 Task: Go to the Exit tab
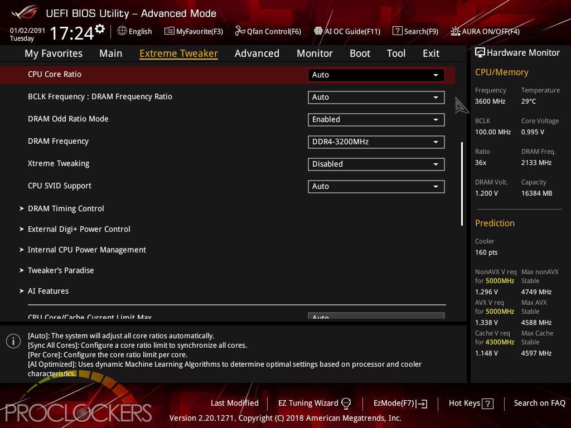click(431, 53)
